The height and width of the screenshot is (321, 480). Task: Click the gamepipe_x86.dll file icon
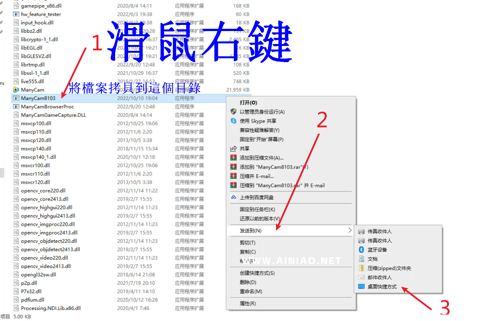16,6
